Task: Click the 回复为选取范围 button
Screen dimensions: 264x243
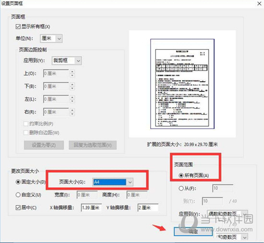Action: 93,145
